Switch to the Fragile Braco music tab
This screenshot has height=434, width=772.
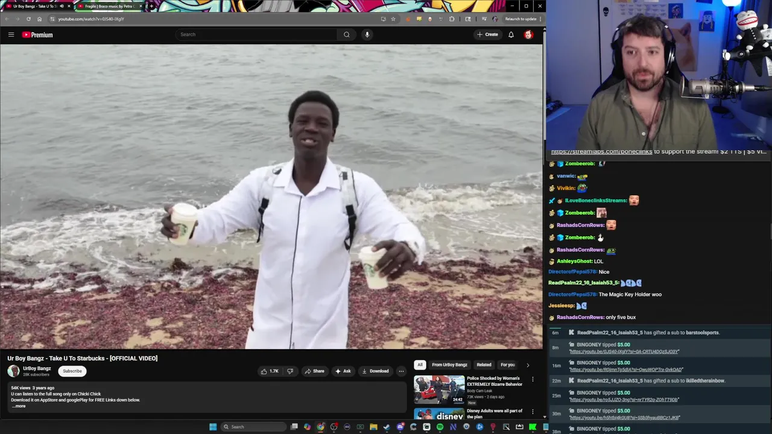coord(109,6)
